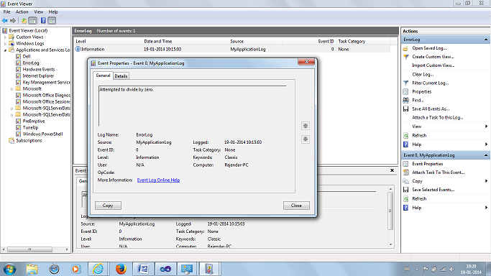Click Create Custom View action
The height and width of the screenshot is (276, 491).
click(433, 57)
